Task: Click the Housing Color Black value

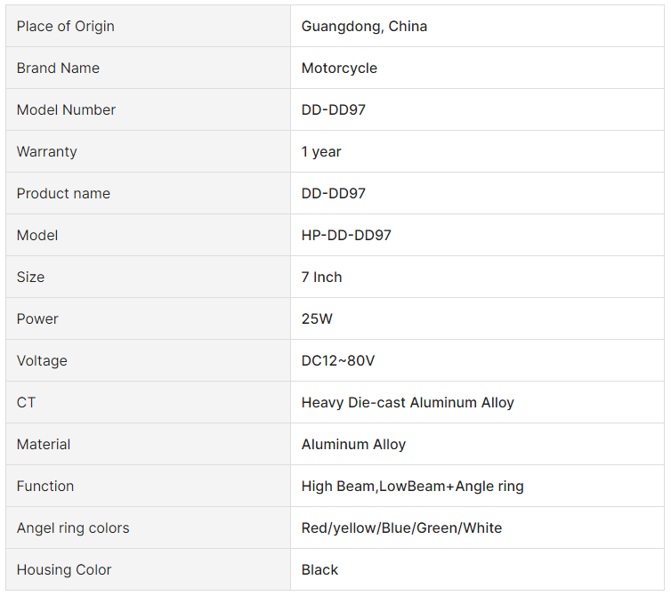Action: pyautogui.click(x=319, y=569)
